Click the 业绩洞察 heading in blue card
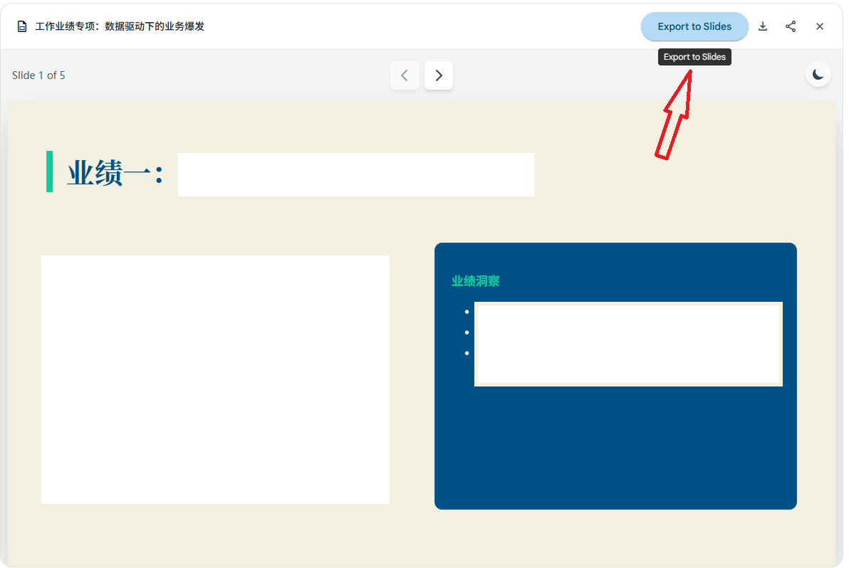Viewport: 849px width, 568px height. point(475,281)
